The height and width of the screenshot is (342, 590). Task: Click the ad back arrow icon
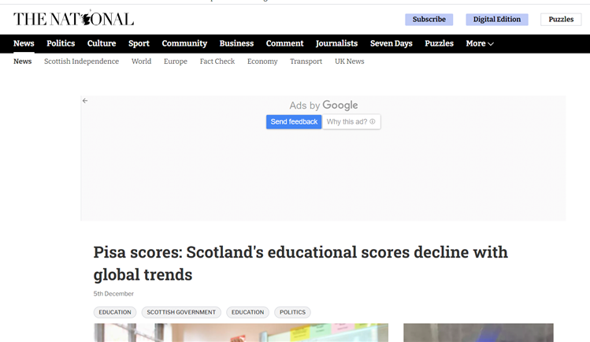85,101
